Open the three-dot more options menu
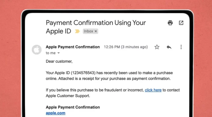The image size is (212, 117). point(181,47)
